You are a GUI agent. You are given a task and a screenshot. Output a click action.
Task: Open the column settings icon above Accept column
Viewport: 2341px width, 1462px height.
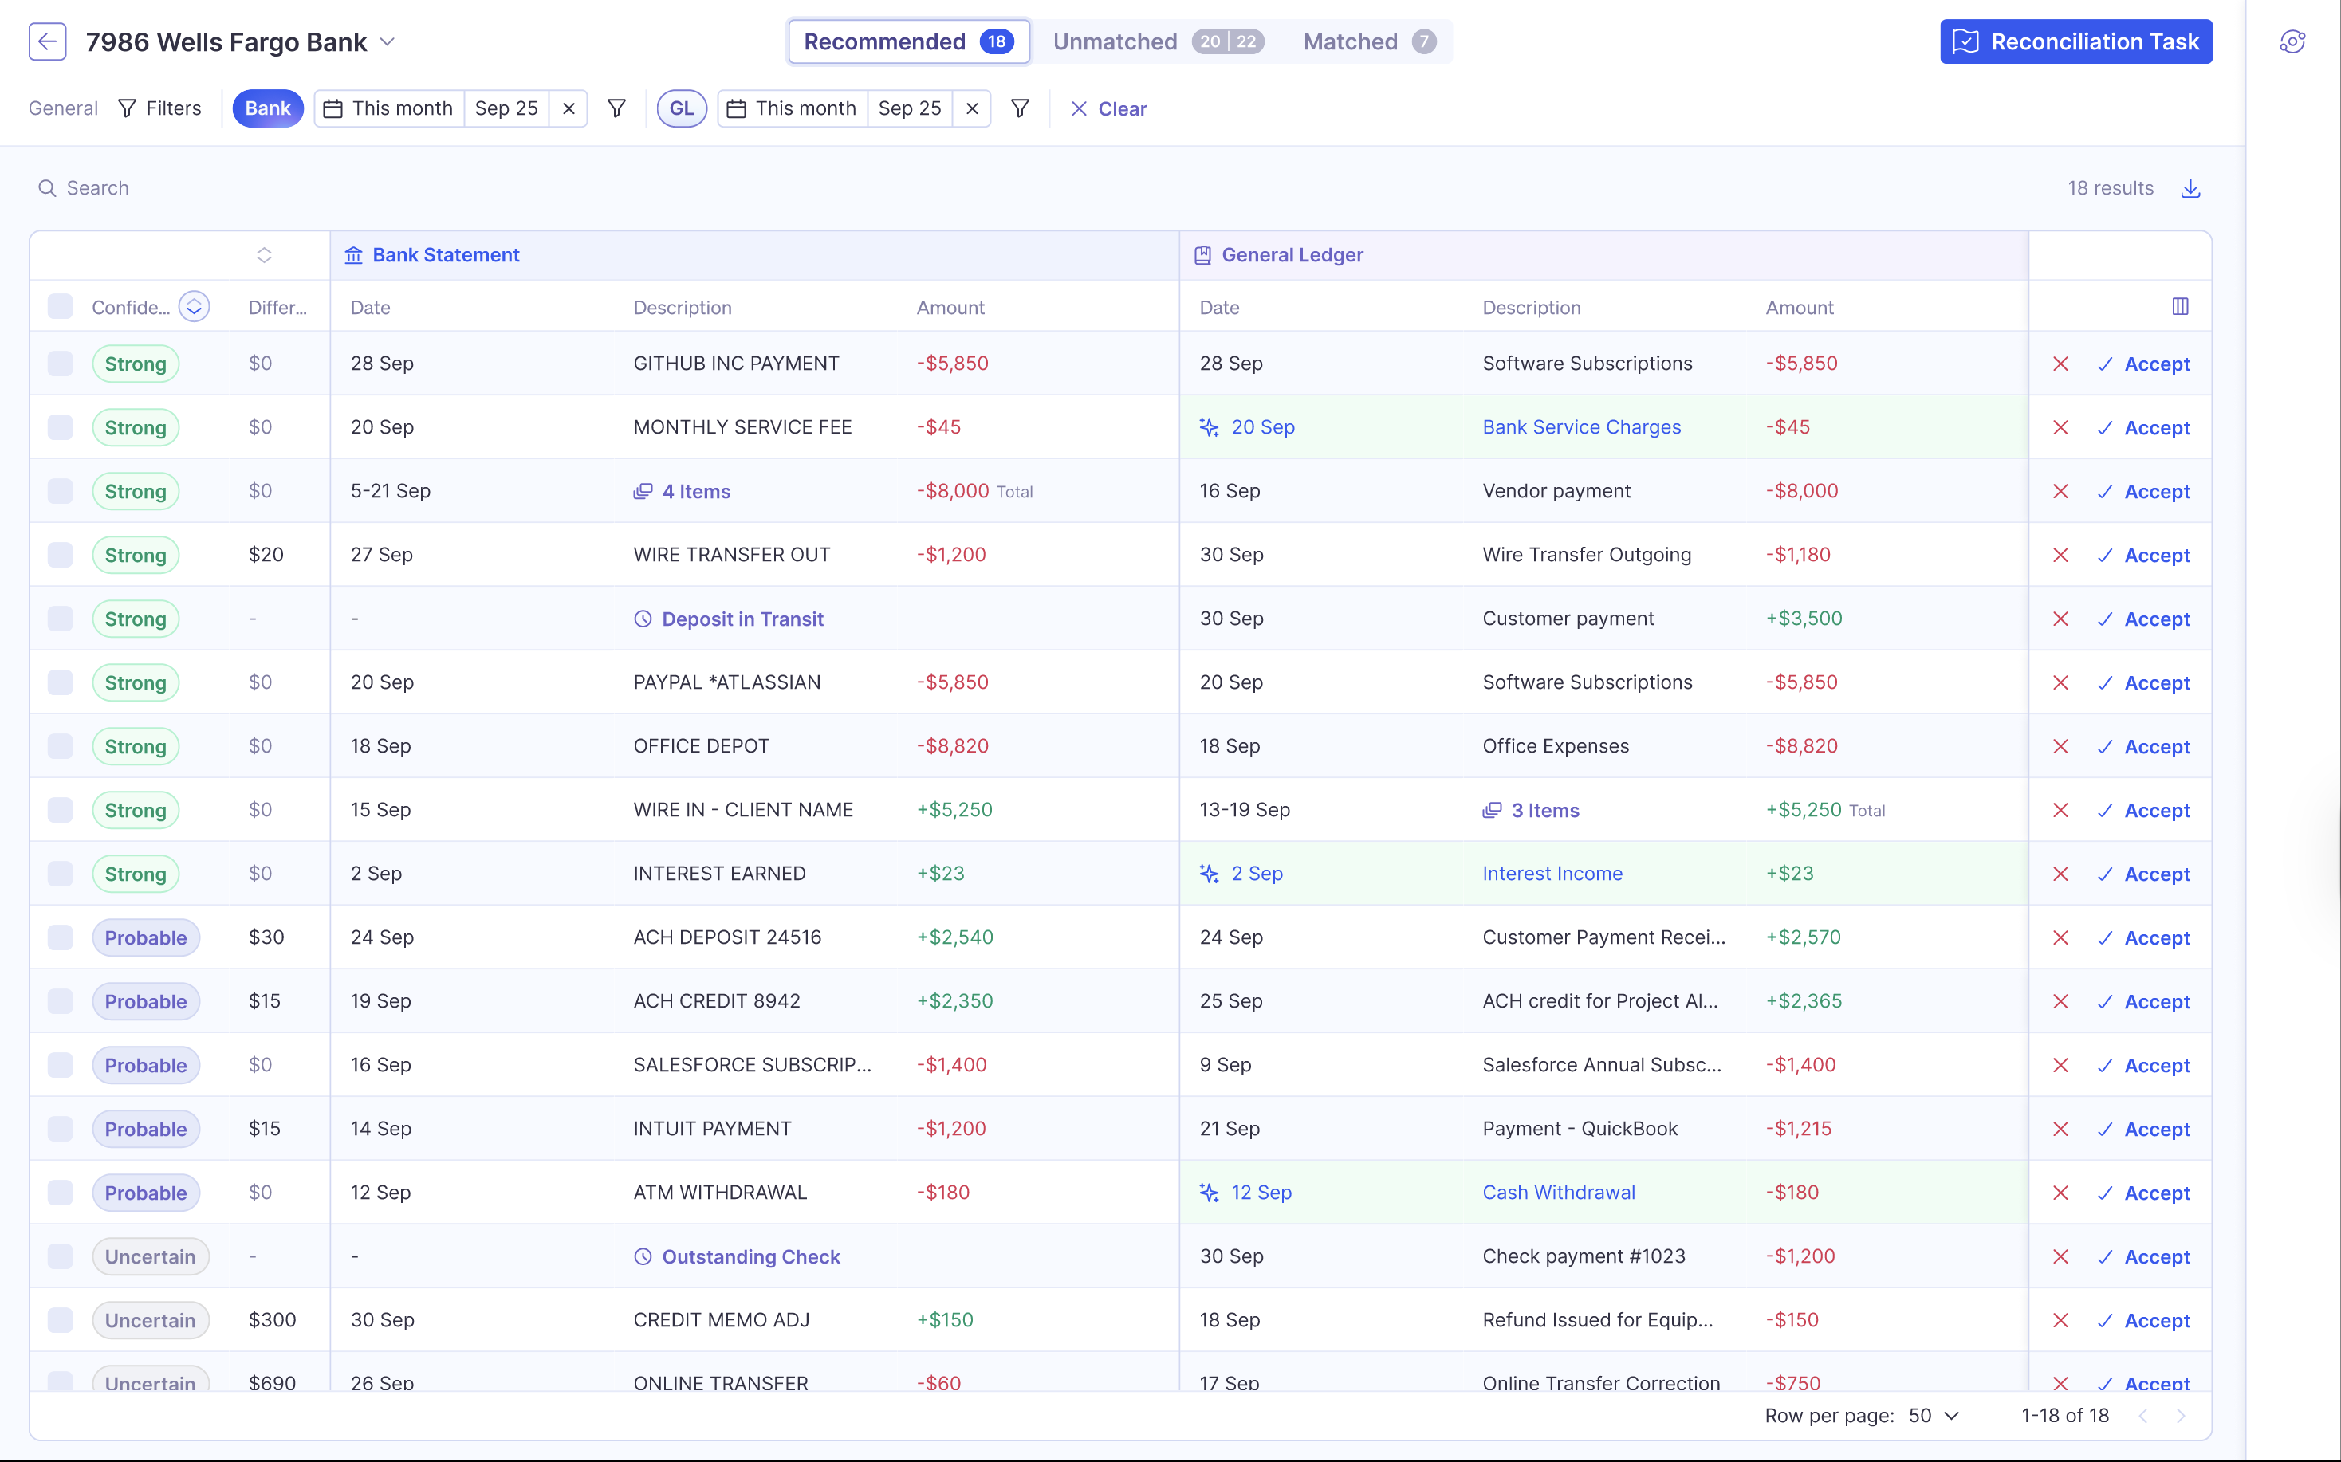coord(2182,307)
